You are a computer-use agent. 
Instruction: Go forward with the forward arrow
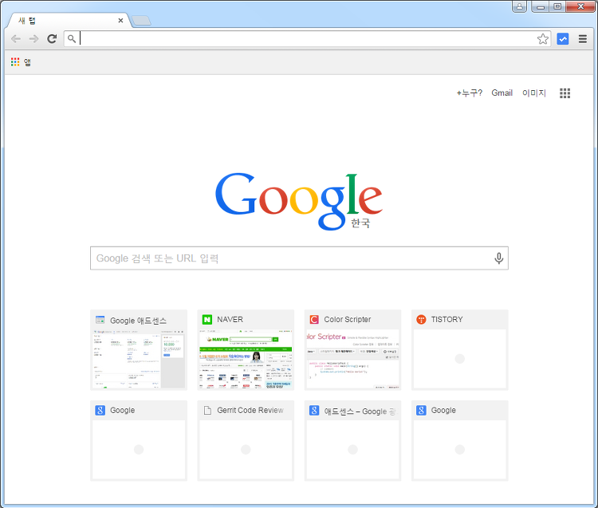(x=34, y=39)
